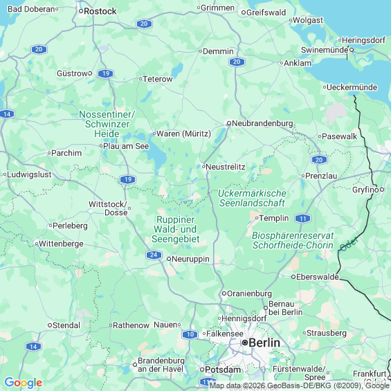Click the Neubrandenburg city marker circle
391x391 pixels.
pyautogui.click(x=229, y=123)
